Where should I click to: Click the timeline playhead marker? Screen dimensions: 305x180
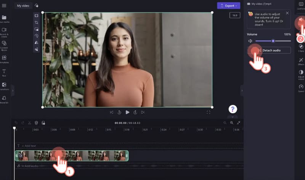point(14,128)
